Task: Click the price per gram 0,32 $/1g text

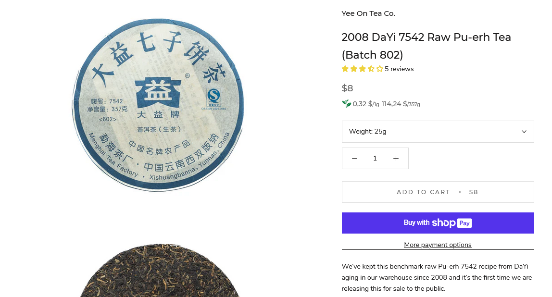Action: click(x=366, y=104)
